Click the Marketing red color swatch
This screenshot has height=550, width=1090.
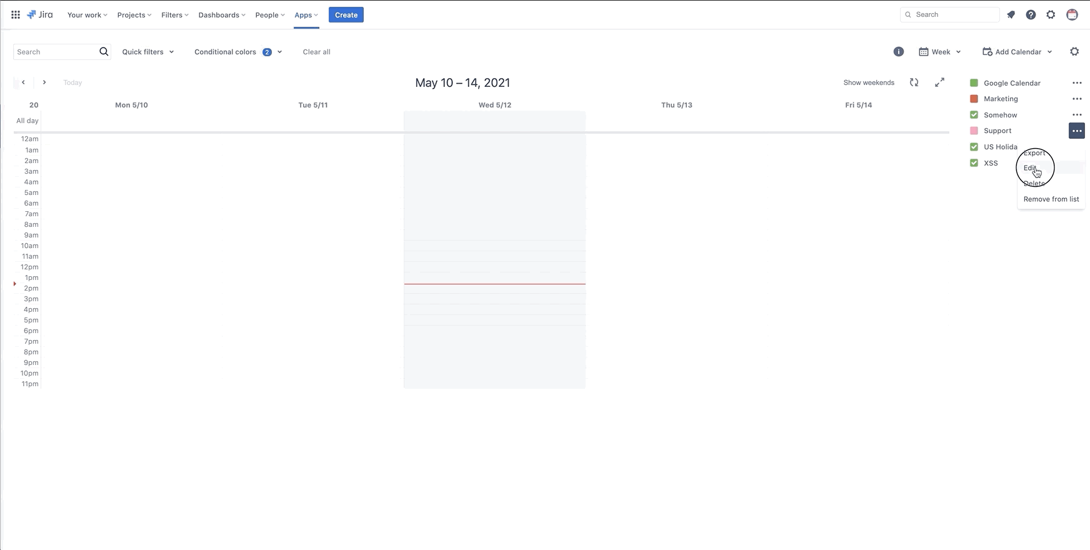[974, 99]
